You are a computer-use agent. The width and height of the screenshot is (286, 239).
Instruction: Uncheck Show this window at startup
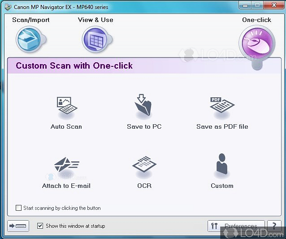coord(40,226)
